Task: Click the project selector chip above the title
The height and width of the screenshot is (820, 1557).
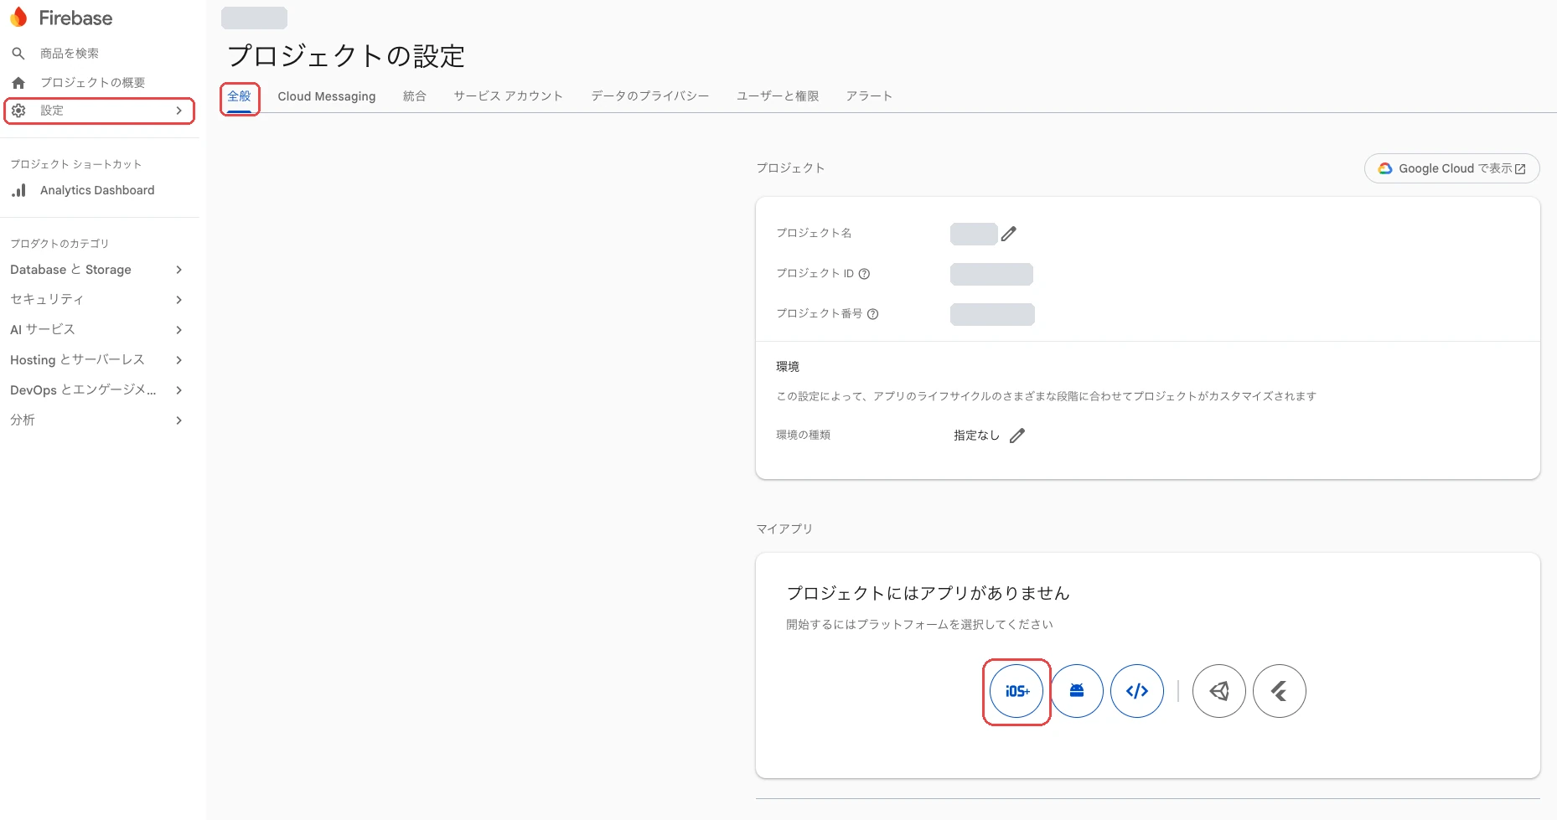Action: (x=255, y=18)
